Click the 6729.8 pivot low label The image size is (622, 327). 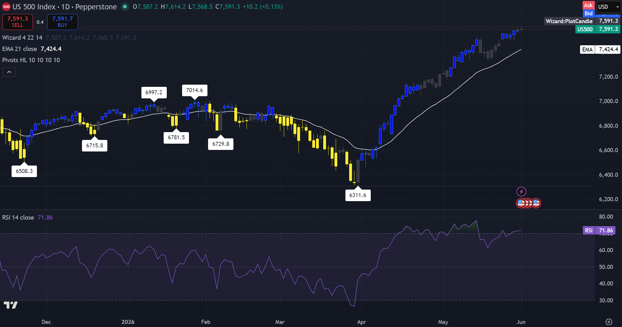click(221, 144)
